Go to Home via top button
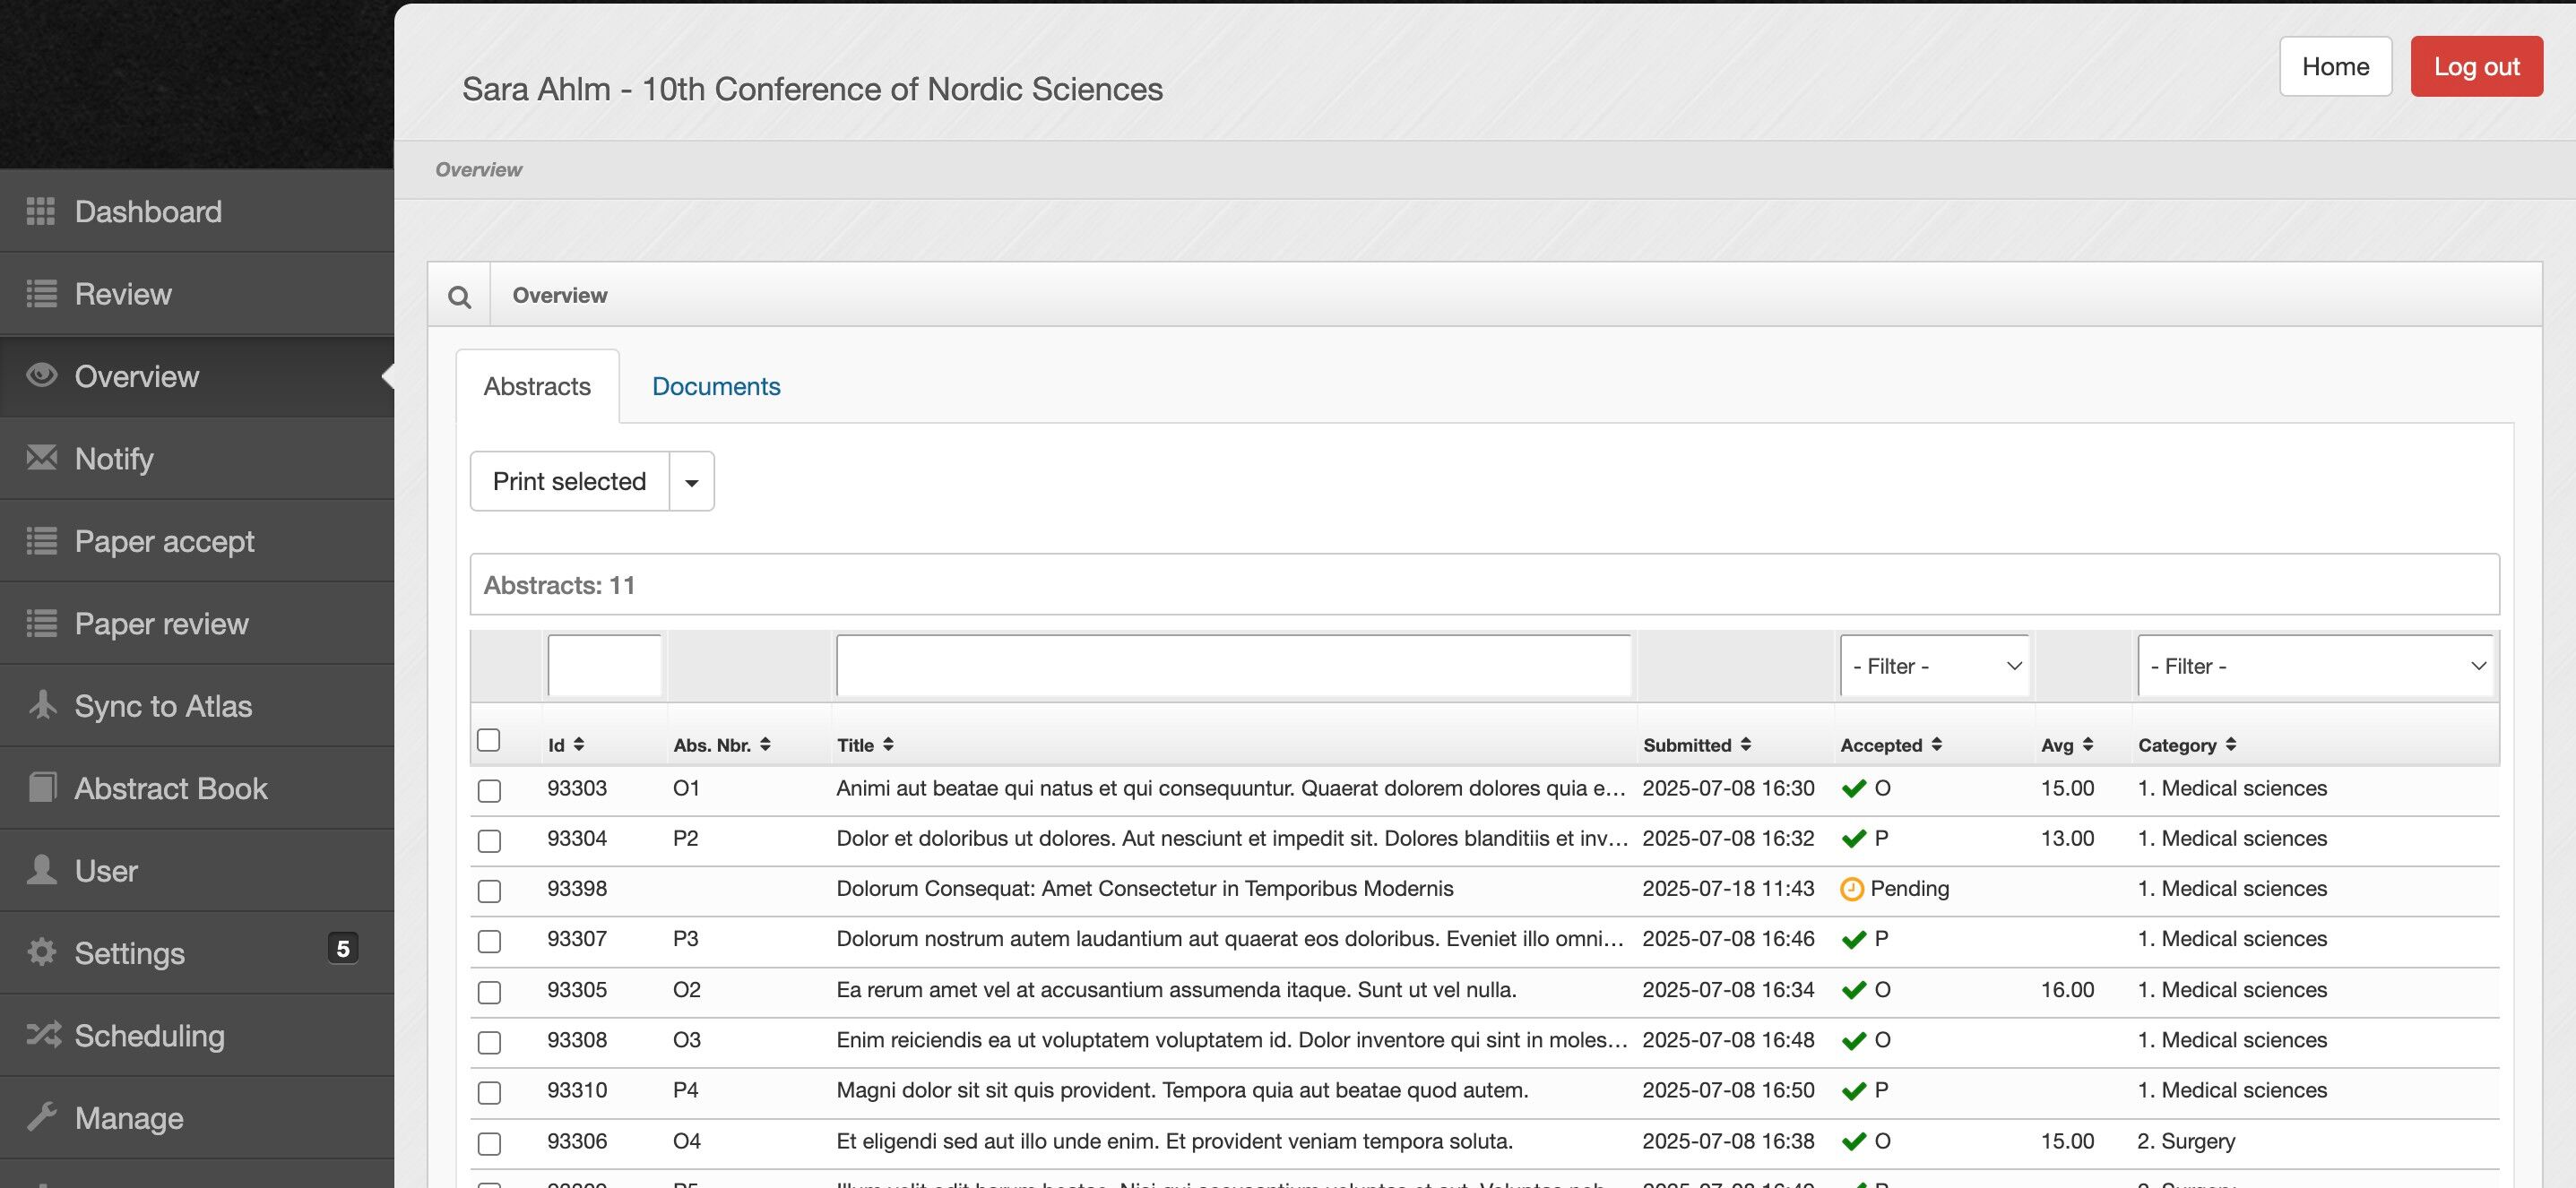The height and width of the screenshot is (1188, 2576). point(2334,67)
